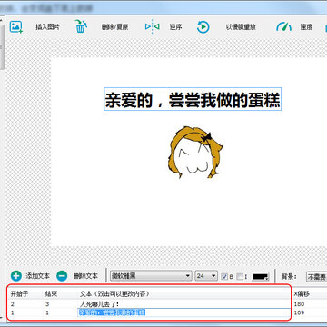Select the caption text box on canvas
This screenshot has width=327, height=327.
(x=193, y=99)
